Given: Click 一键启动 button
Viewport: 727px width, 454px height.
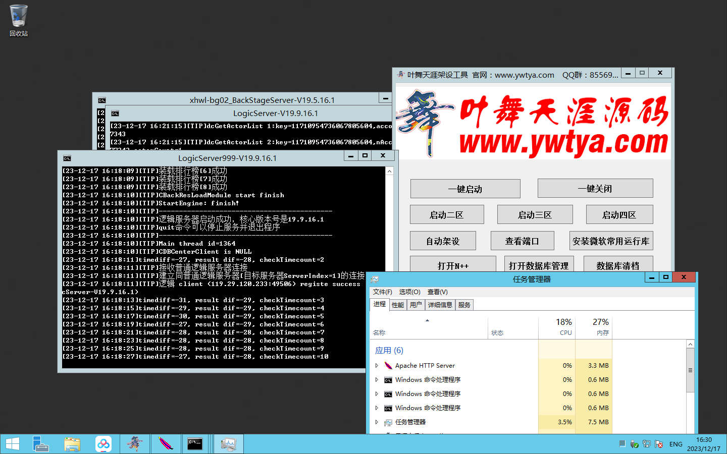Looking at the screenshot, I should 465,189.
